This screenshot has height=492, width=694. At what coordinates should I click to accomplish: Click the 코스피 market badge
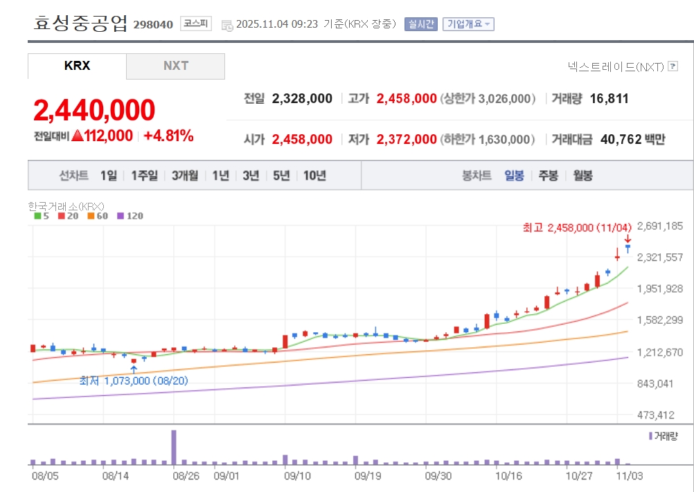[194, 24]
